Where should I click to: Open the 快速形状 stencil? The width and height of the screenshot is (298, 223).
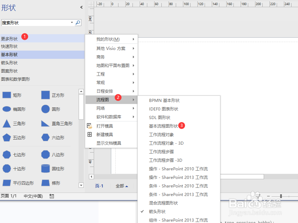(42, 47)
